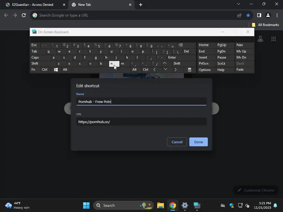This screenshot has width=283, height=212.
Task: Click the Tab key on On-Screen Keyboard
Action: click(38, 52)
